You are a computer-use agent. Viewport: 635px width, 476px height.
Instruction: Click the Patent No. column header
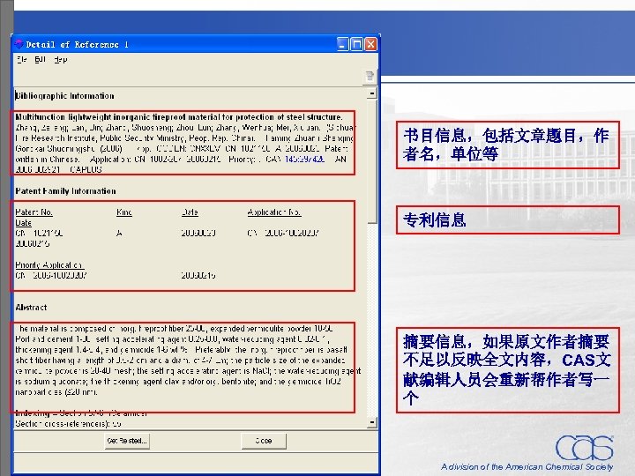click(34, 212)
